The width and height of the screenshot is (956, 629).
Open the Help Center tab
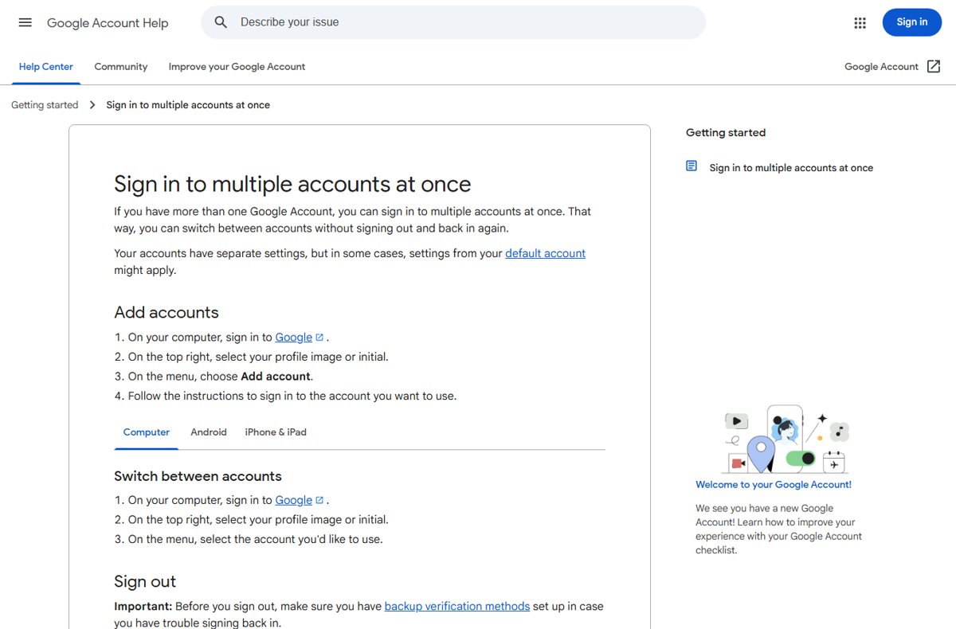point(46,67)
